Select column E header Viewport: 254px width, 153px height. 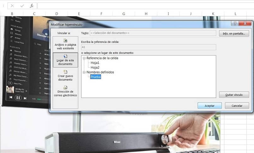click(79, 14)
